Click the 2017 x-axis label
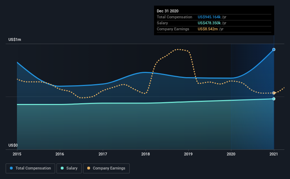 pyautogui.click(x=103, y=154)
